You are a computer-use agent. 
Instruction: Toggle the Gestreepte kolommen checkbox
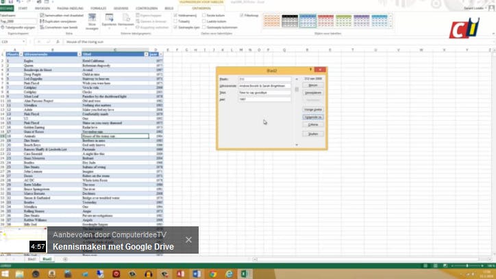coord(203,27)
